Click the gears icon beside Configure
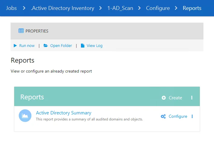The image size is (214, 162). (163, 116)
